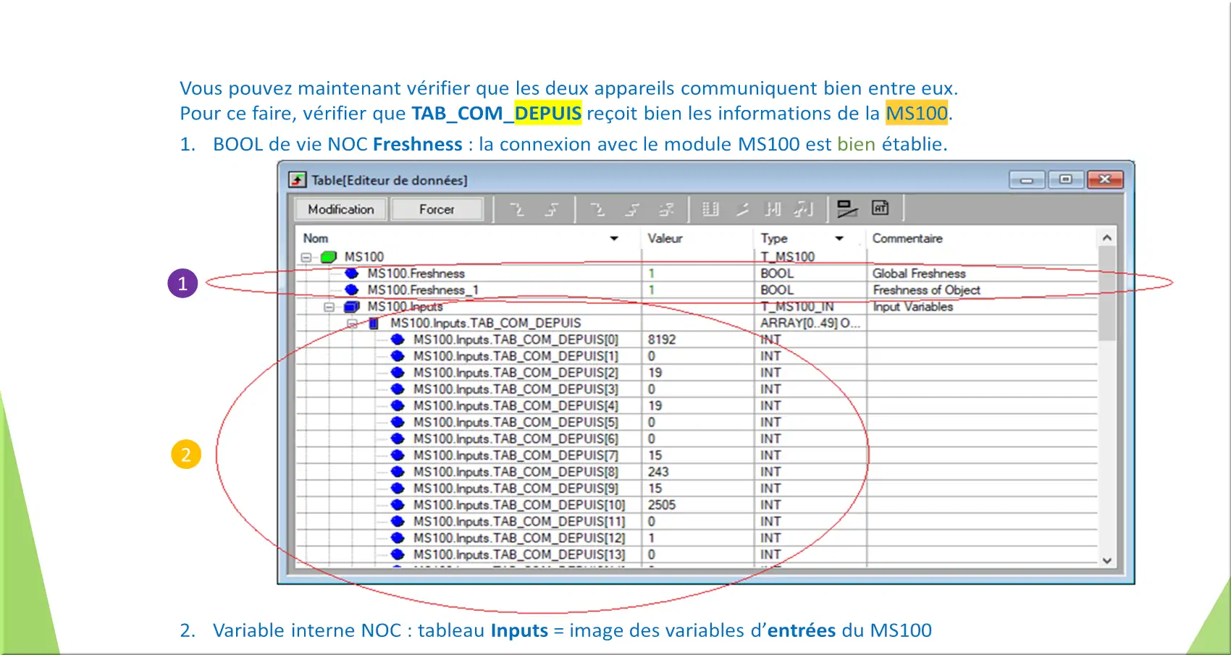
Task: Click the first set-to-0 toolbar icon
Action: point(517,210)
